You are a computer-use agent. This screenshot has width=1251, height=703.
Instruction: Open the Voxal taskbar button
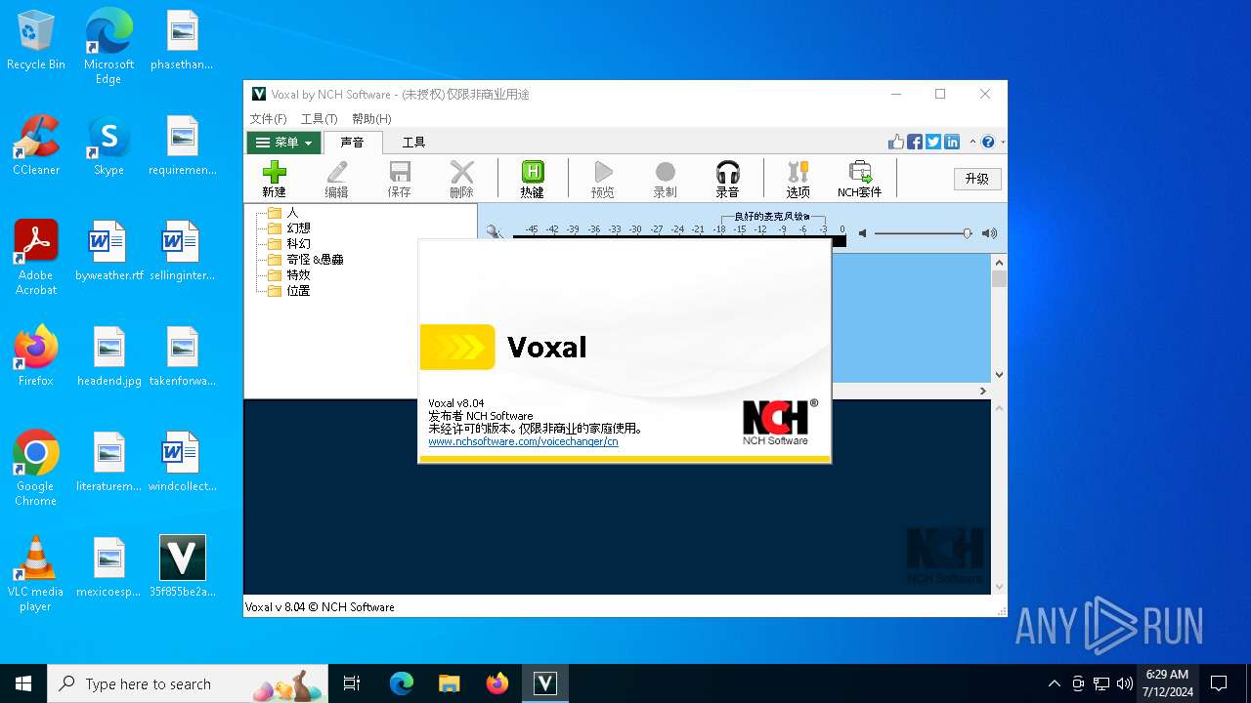point(544,683)
